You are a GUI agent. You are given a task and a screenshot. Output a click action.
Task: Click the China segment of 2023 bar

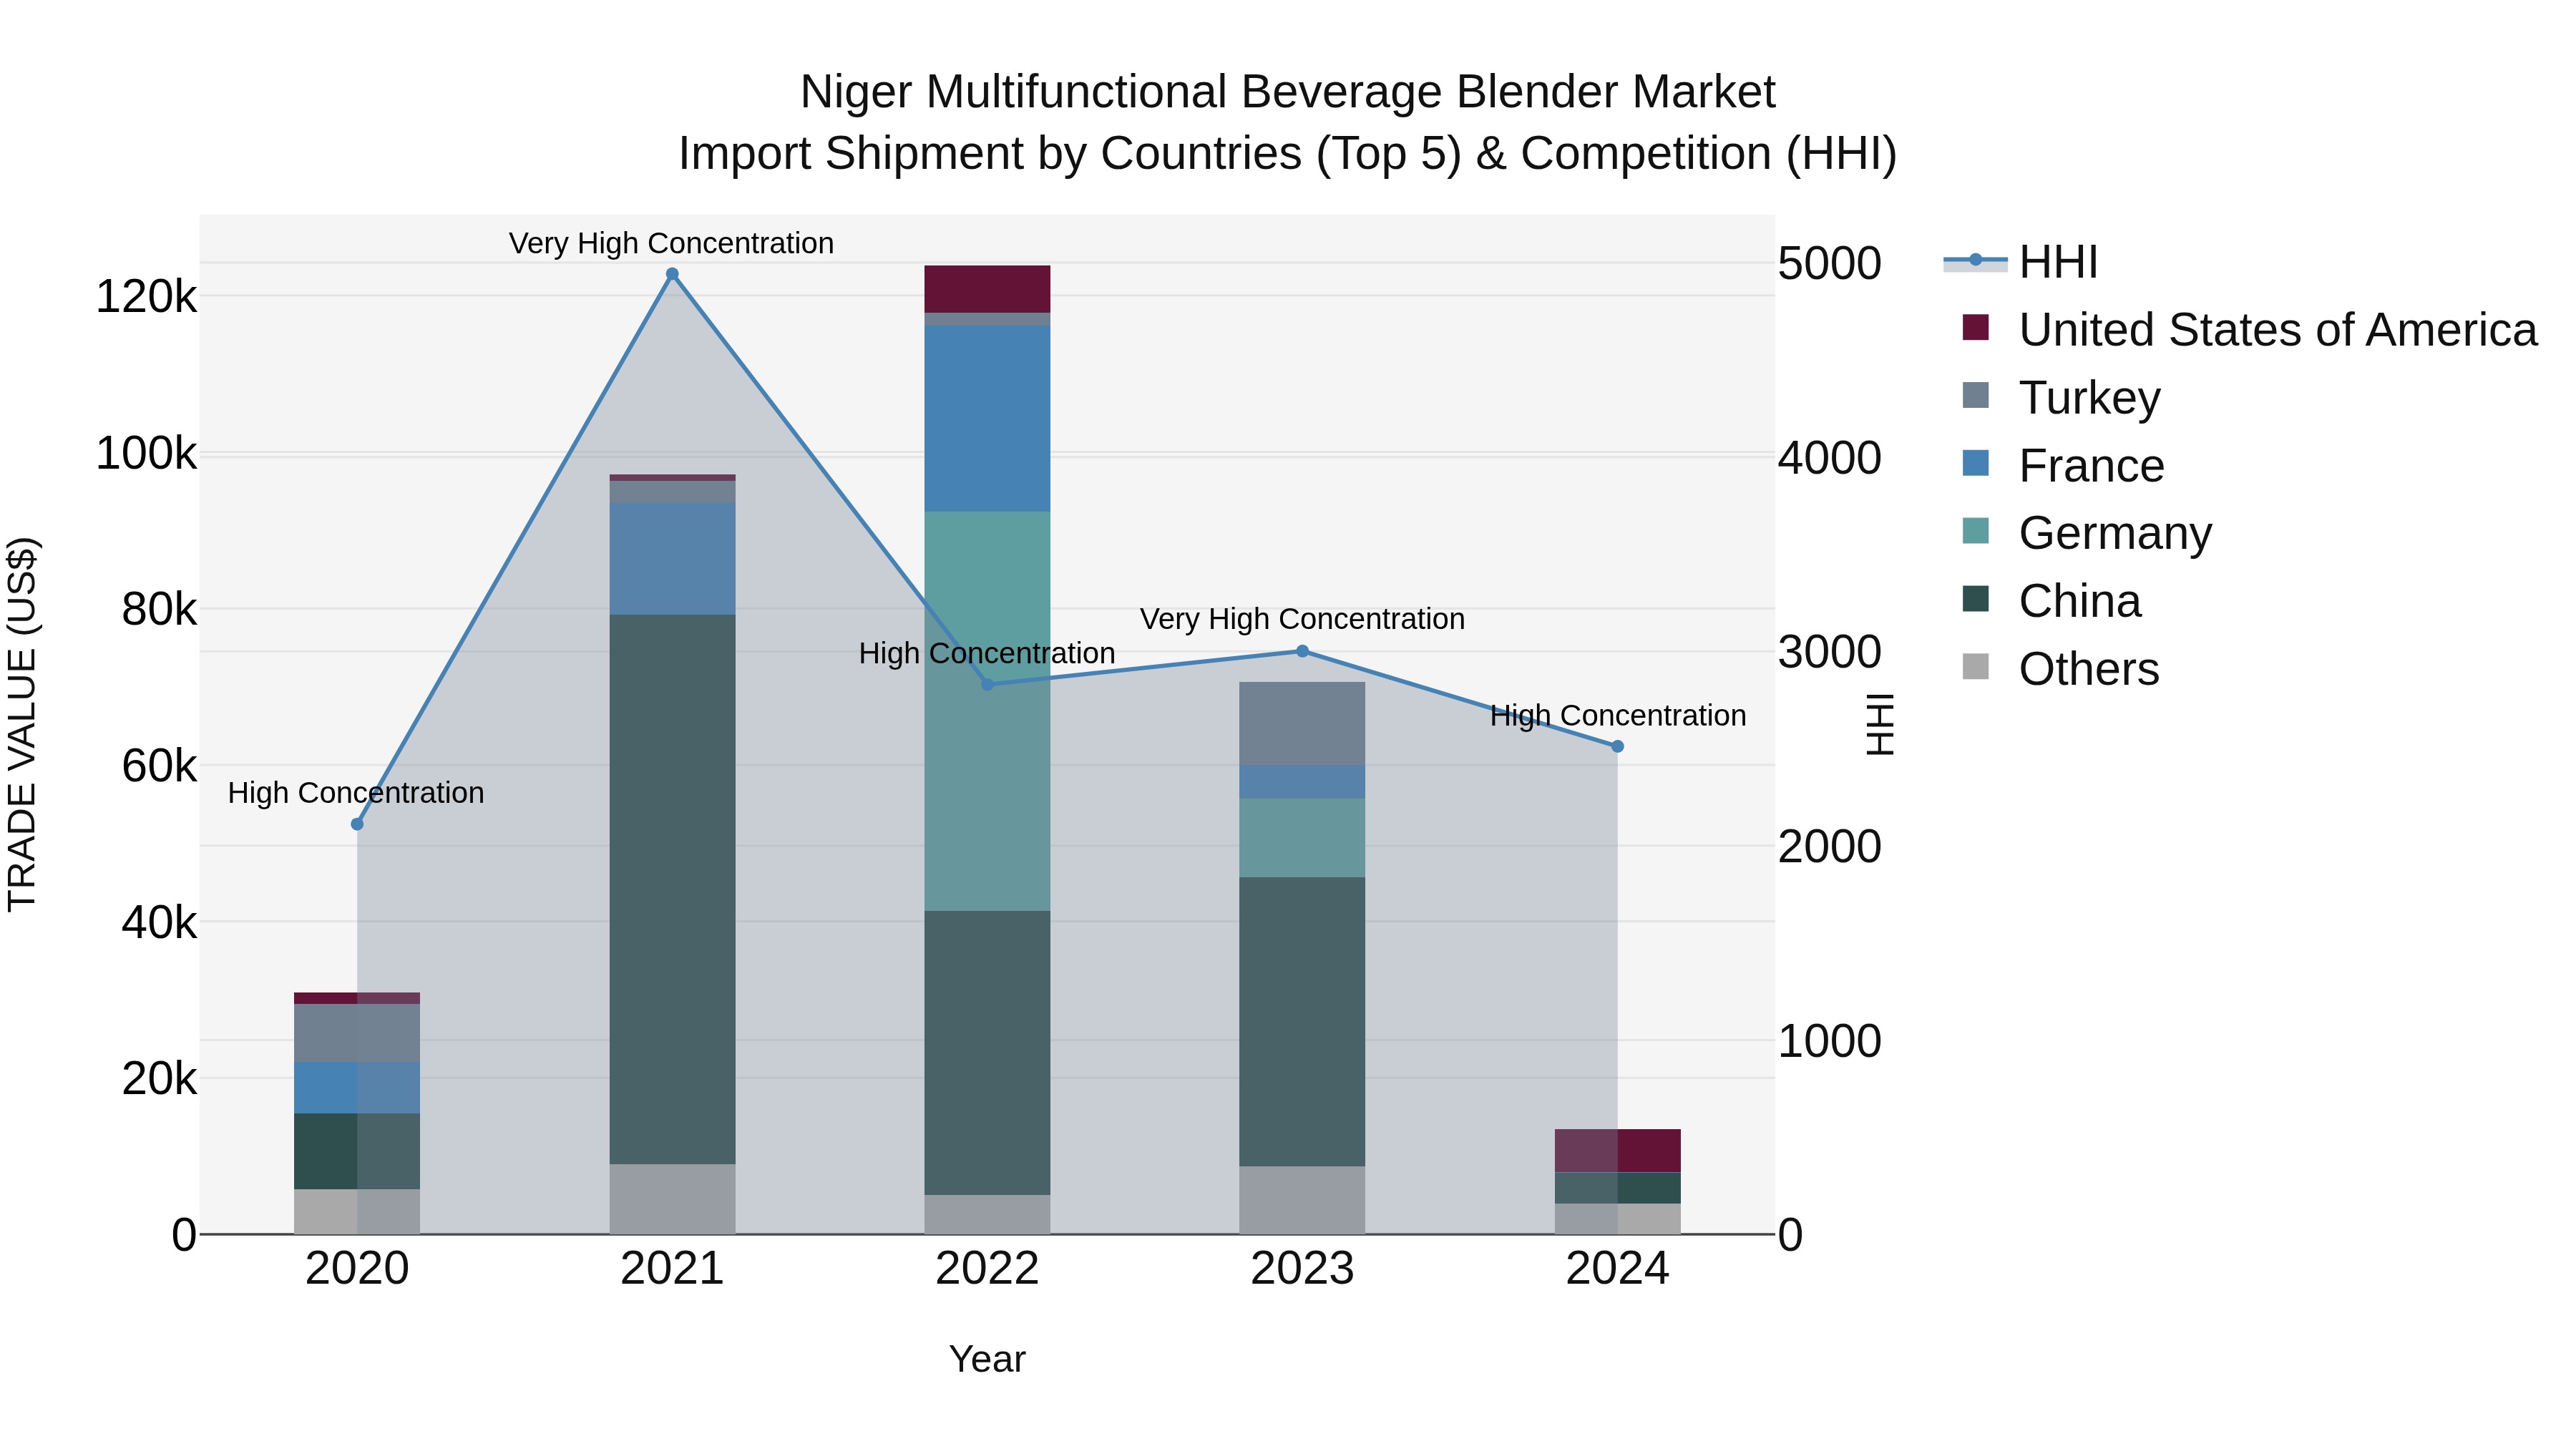click(x=1302, y=1022)
